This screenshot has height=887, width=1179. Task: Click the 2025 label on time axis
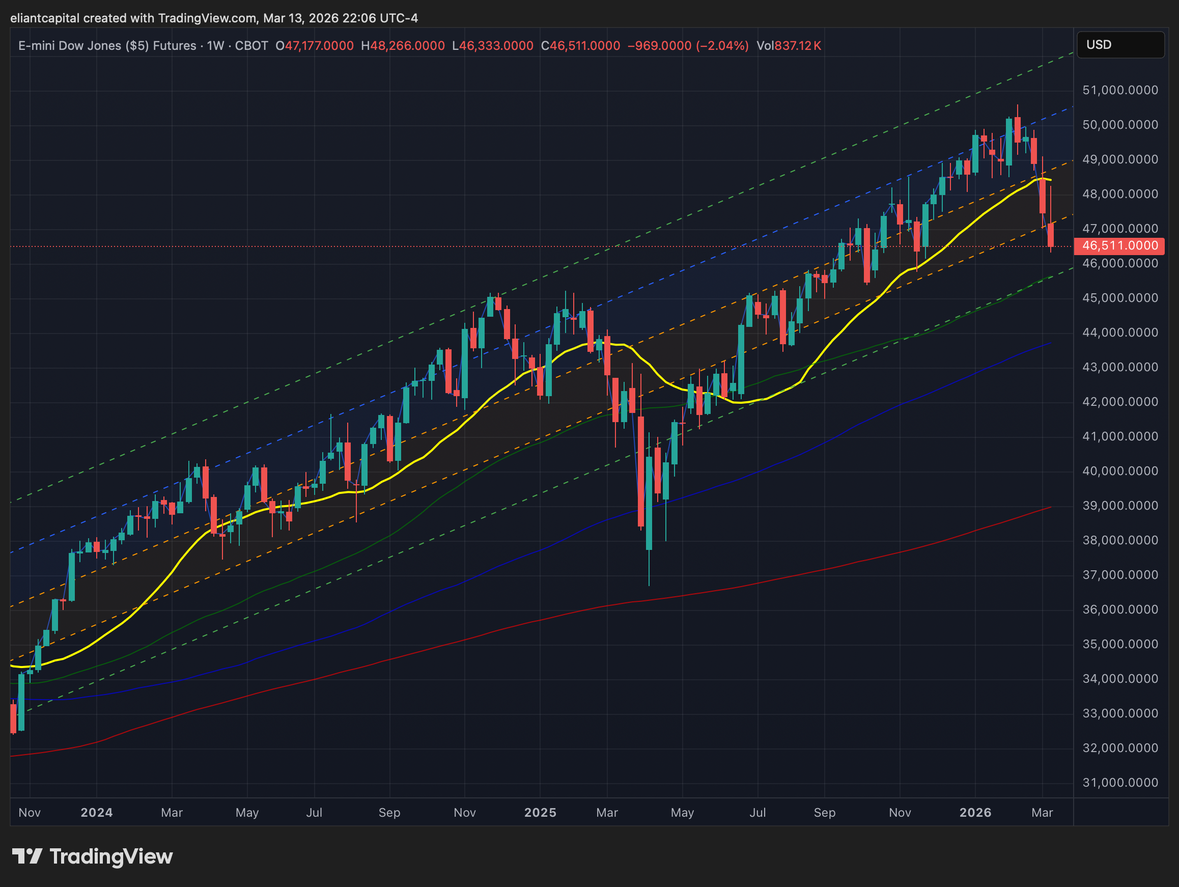click(540, 812)
